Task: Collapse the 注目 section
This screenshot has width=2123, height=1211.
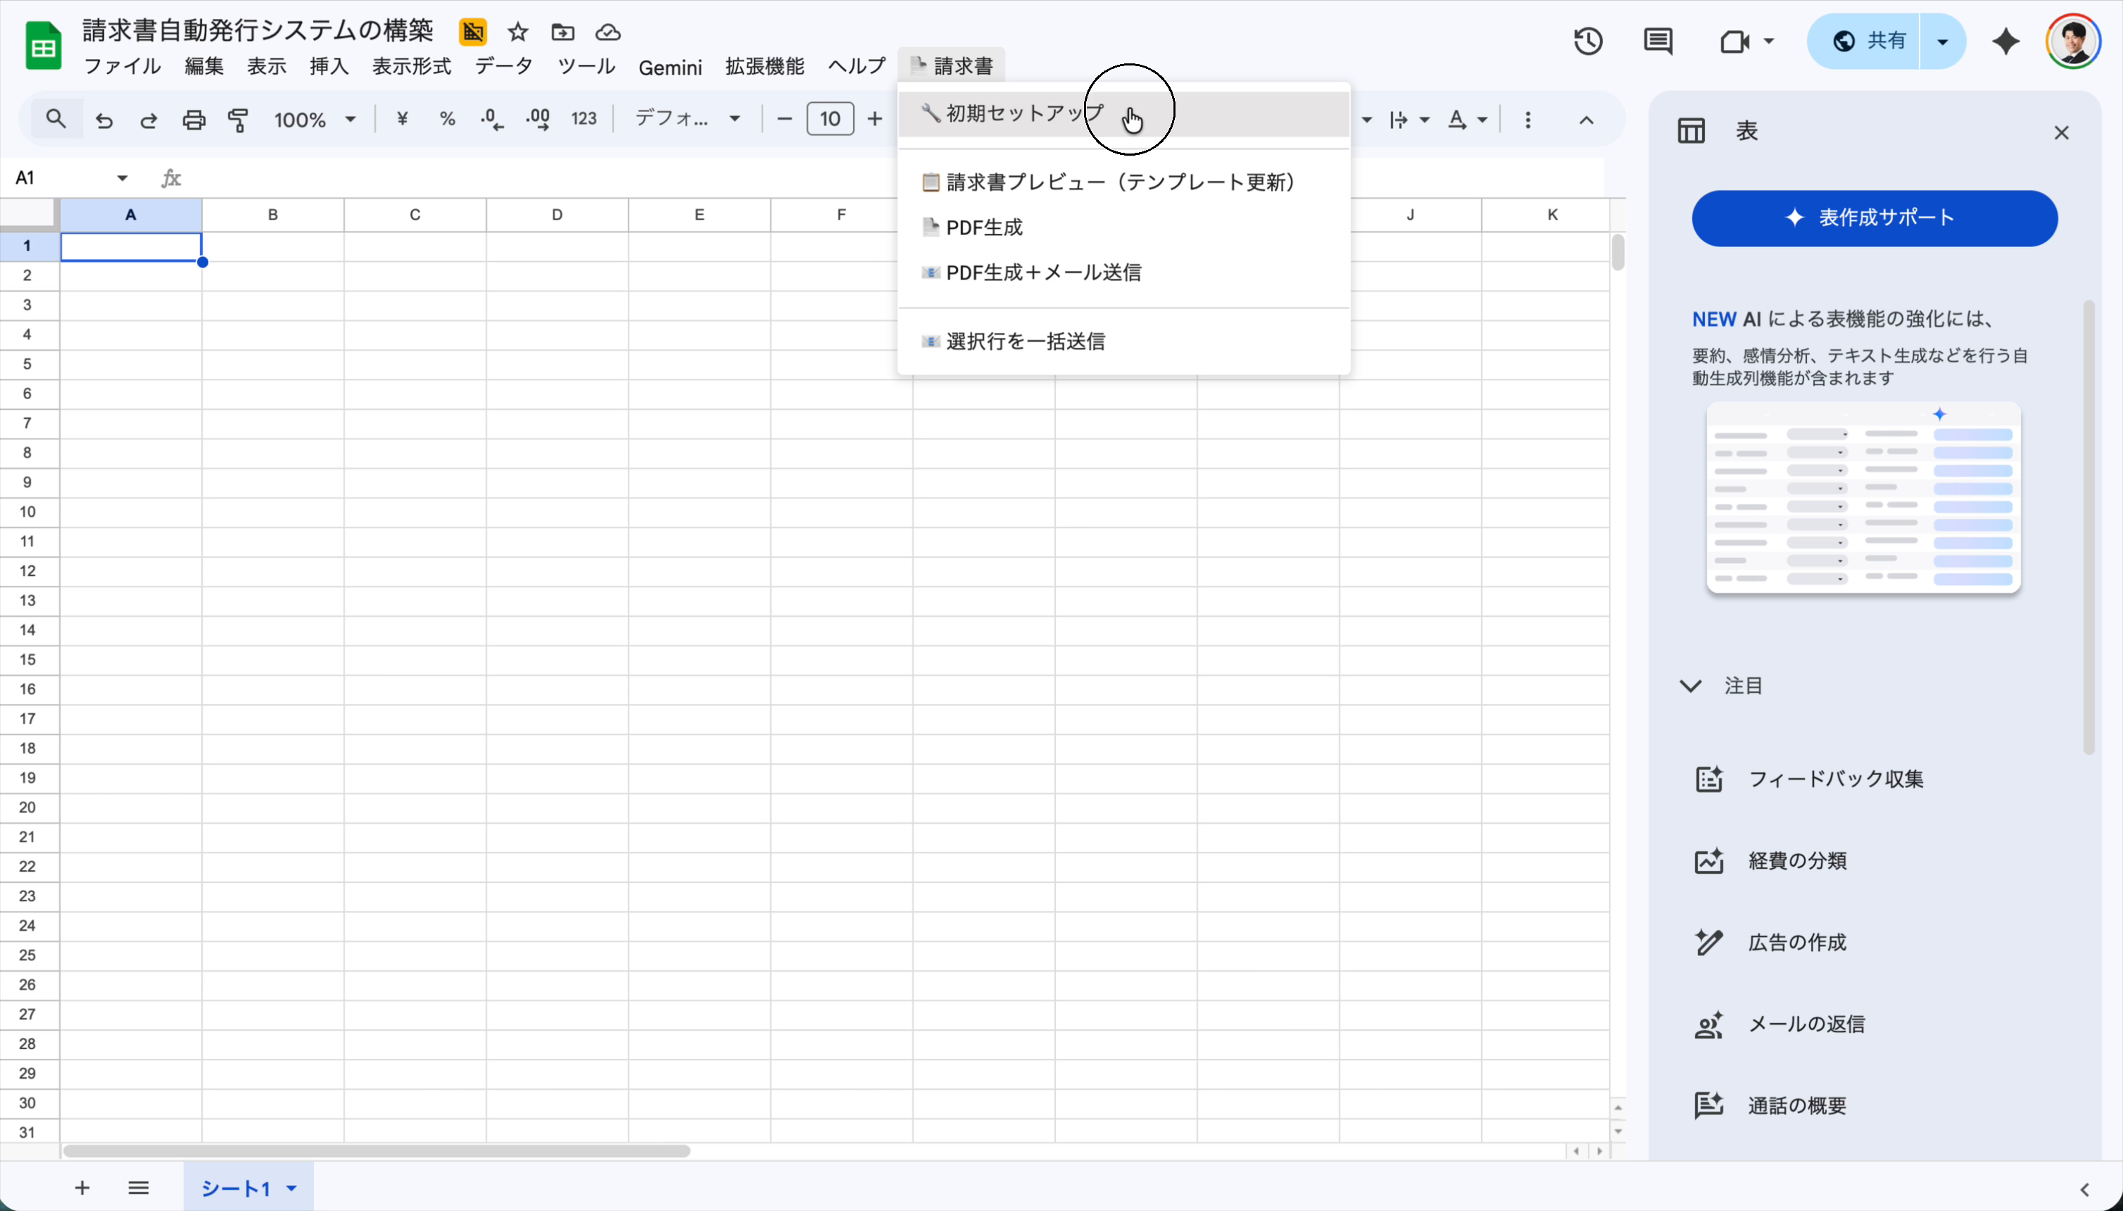Action: click(x=1690, y=684)
